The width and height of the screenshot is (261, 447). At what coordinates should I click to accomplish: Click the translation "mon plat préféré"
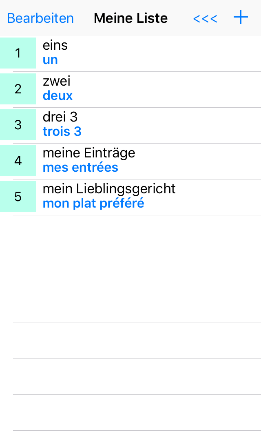93,204
